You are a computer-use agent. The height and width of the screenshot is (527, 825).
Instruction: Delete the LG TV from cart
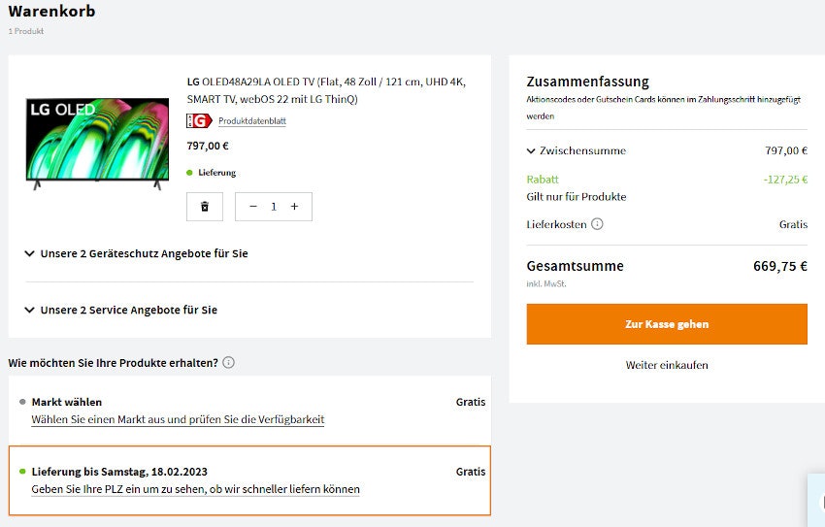pyautogui.click(x=204, y=207)
